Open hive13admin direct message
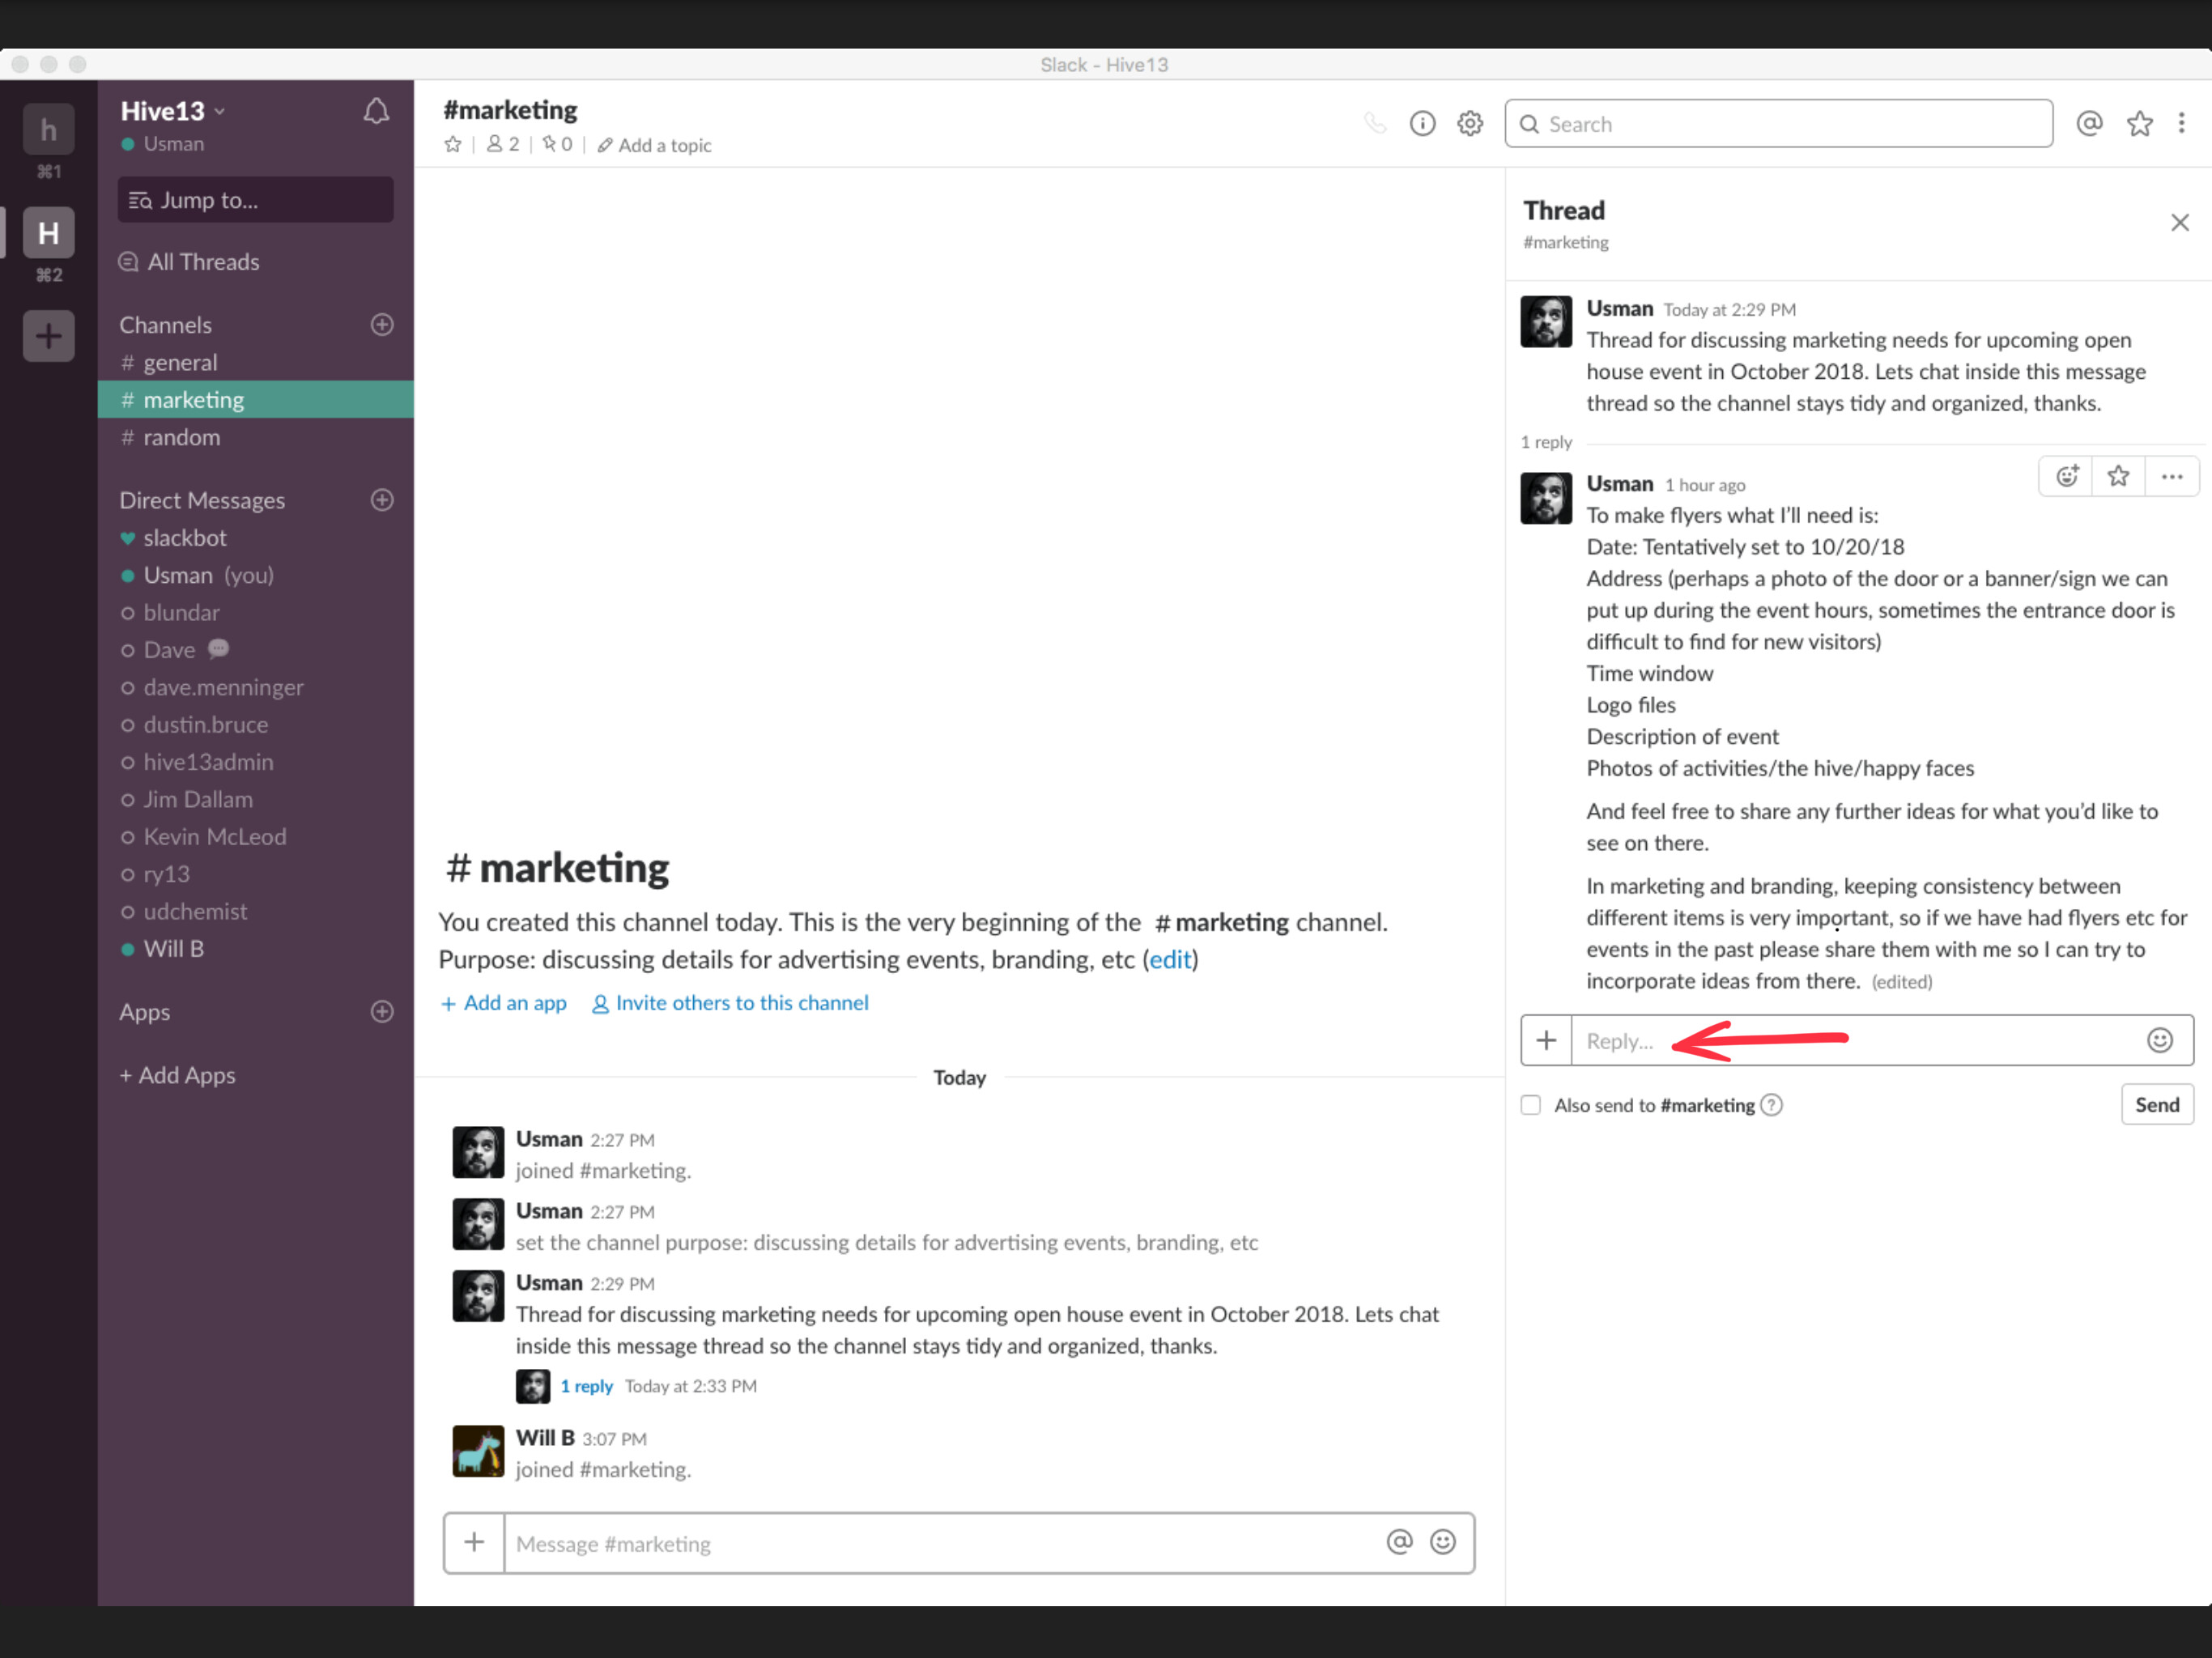Viewport: 2212px width, 1658px height. pyautogui.click(x=255, y=762)
